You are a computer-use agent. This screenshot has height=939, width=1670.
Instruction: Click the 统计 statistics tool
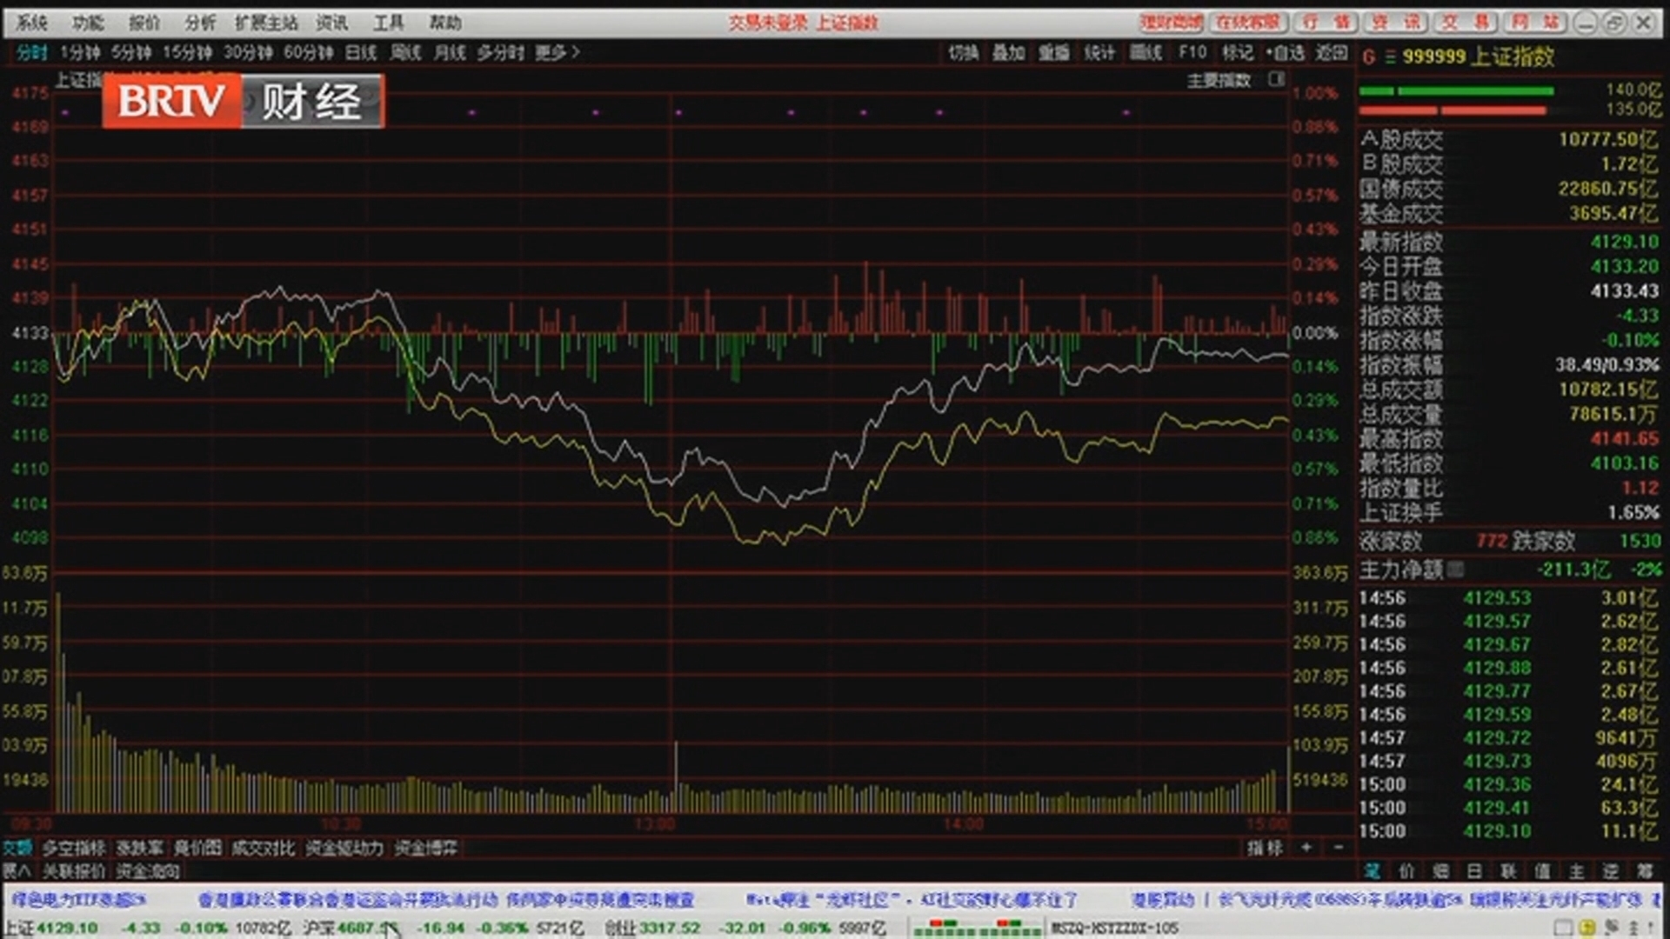tap(1100, 53)
